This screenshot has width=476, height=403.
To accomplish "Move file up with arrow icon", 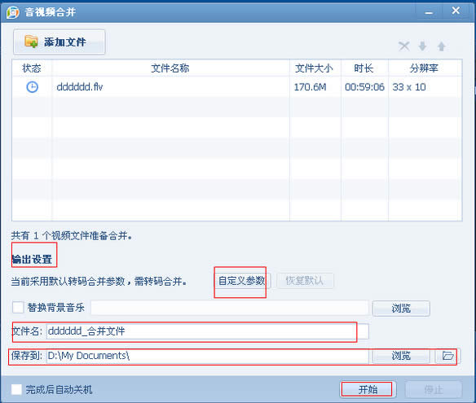I will click(x=442, y=46).
